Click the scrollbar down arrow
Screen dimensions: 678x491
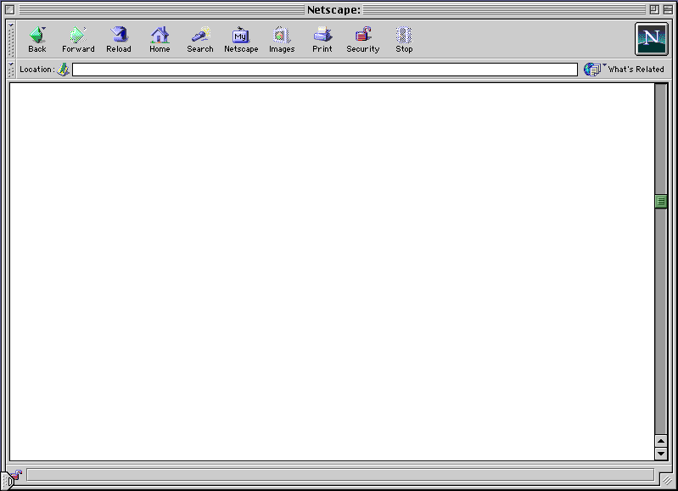(661, 454)
